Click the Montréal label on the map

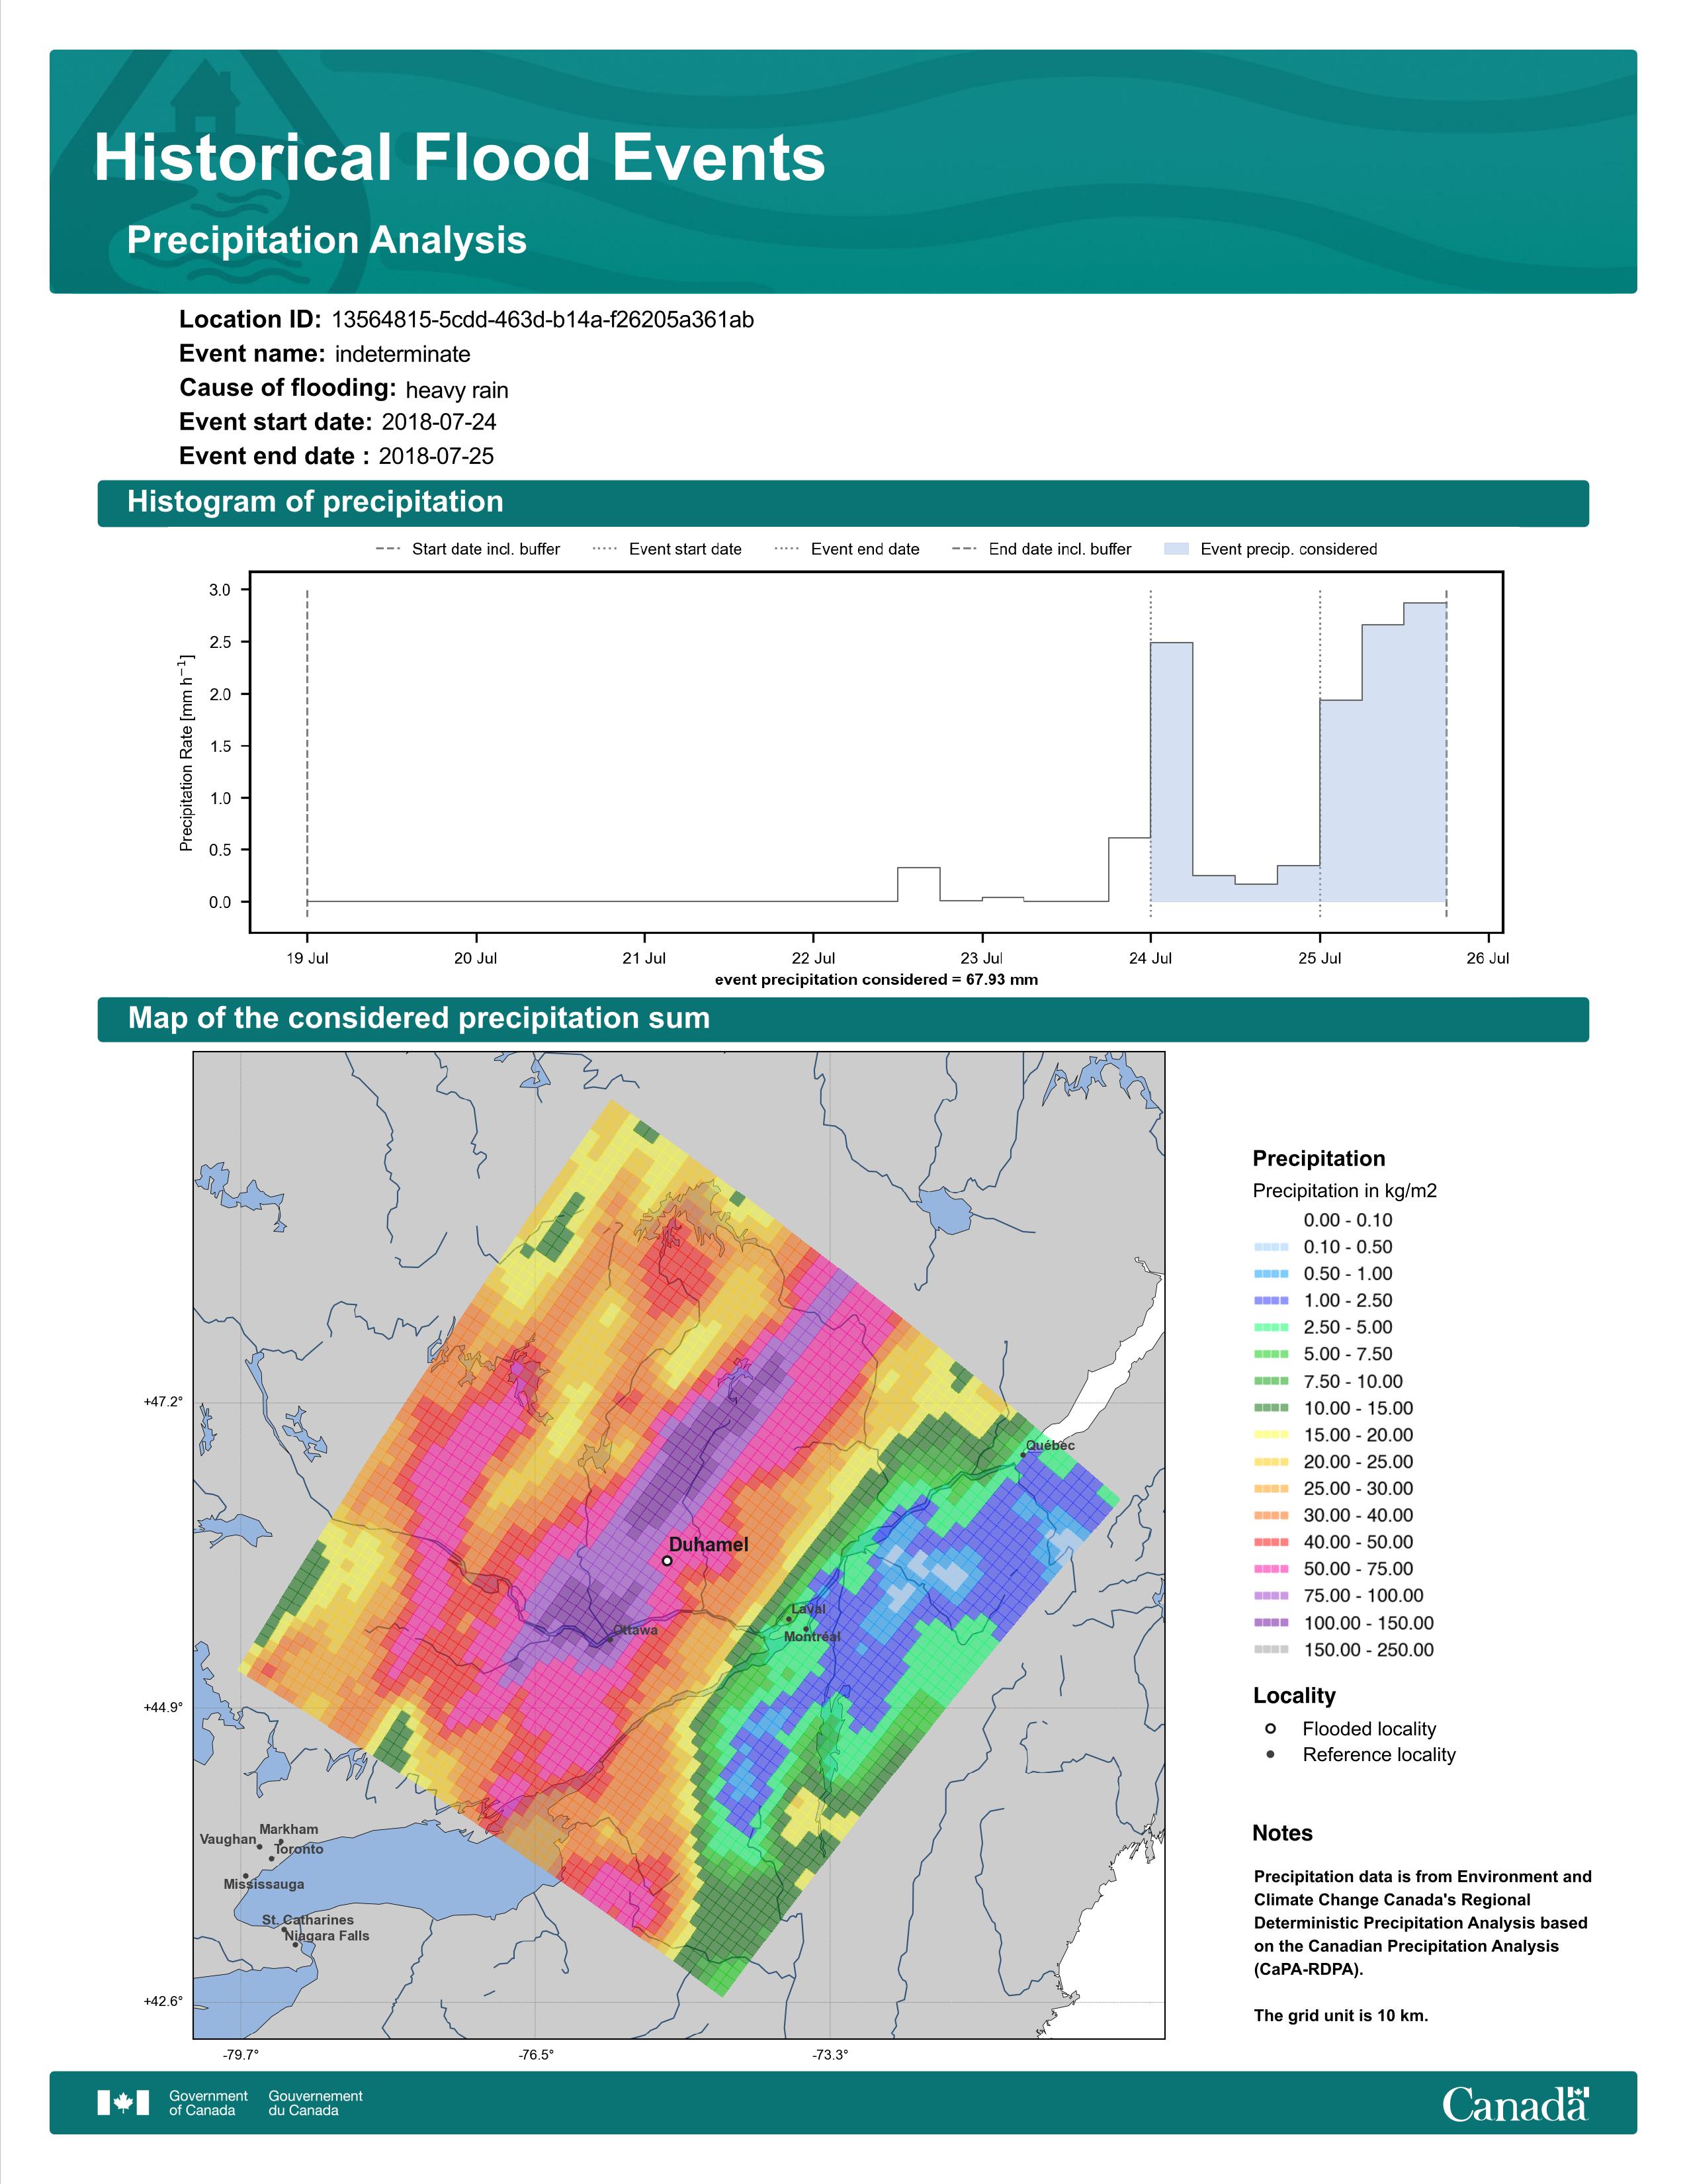click(x=812, y=1637)
